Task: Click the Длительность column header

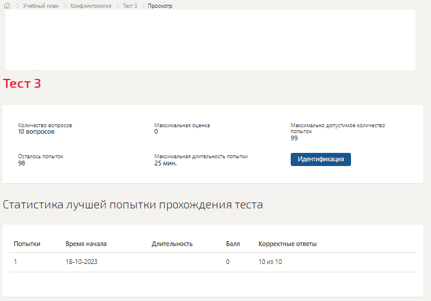Action: (x=172, y=244)
